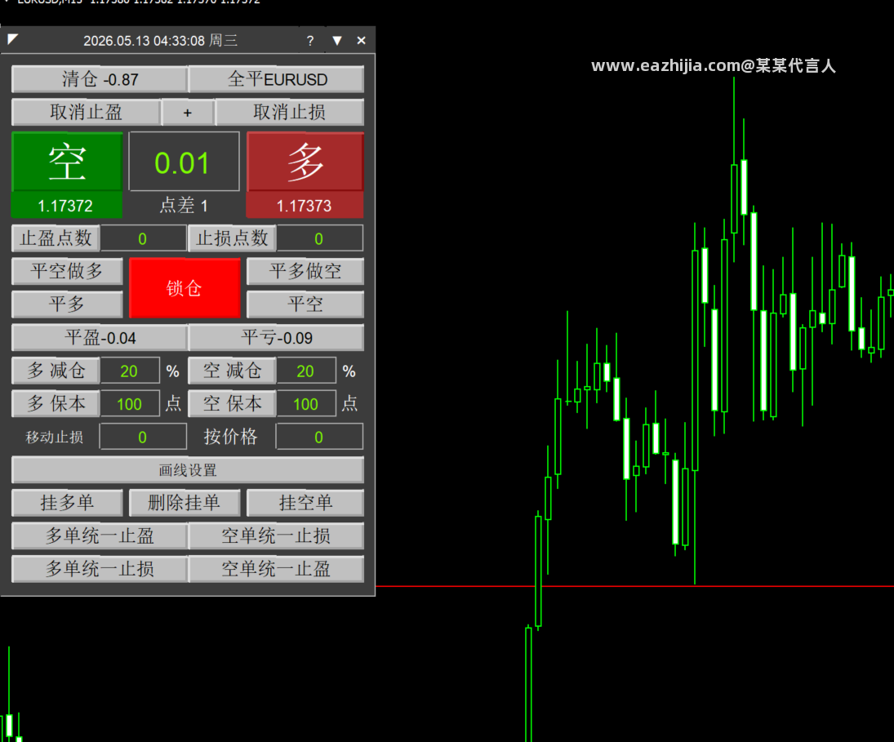
Task: Click the 移动止损 value field
Action: pos(143,437)
